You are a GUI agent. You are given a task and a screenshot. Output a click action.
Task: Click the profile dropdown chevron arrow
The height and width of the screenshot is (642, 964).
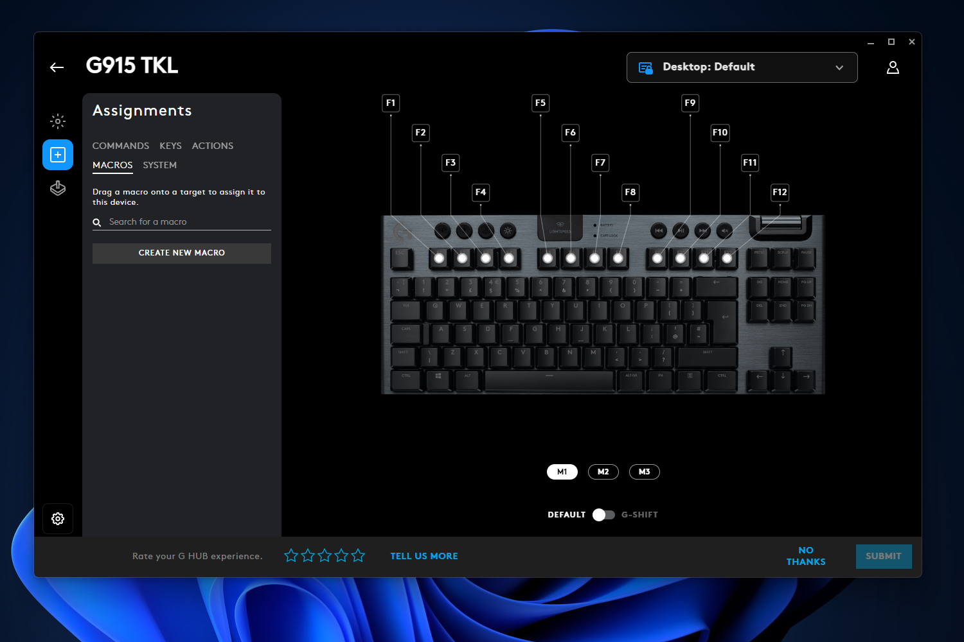[x=839, y=67]
